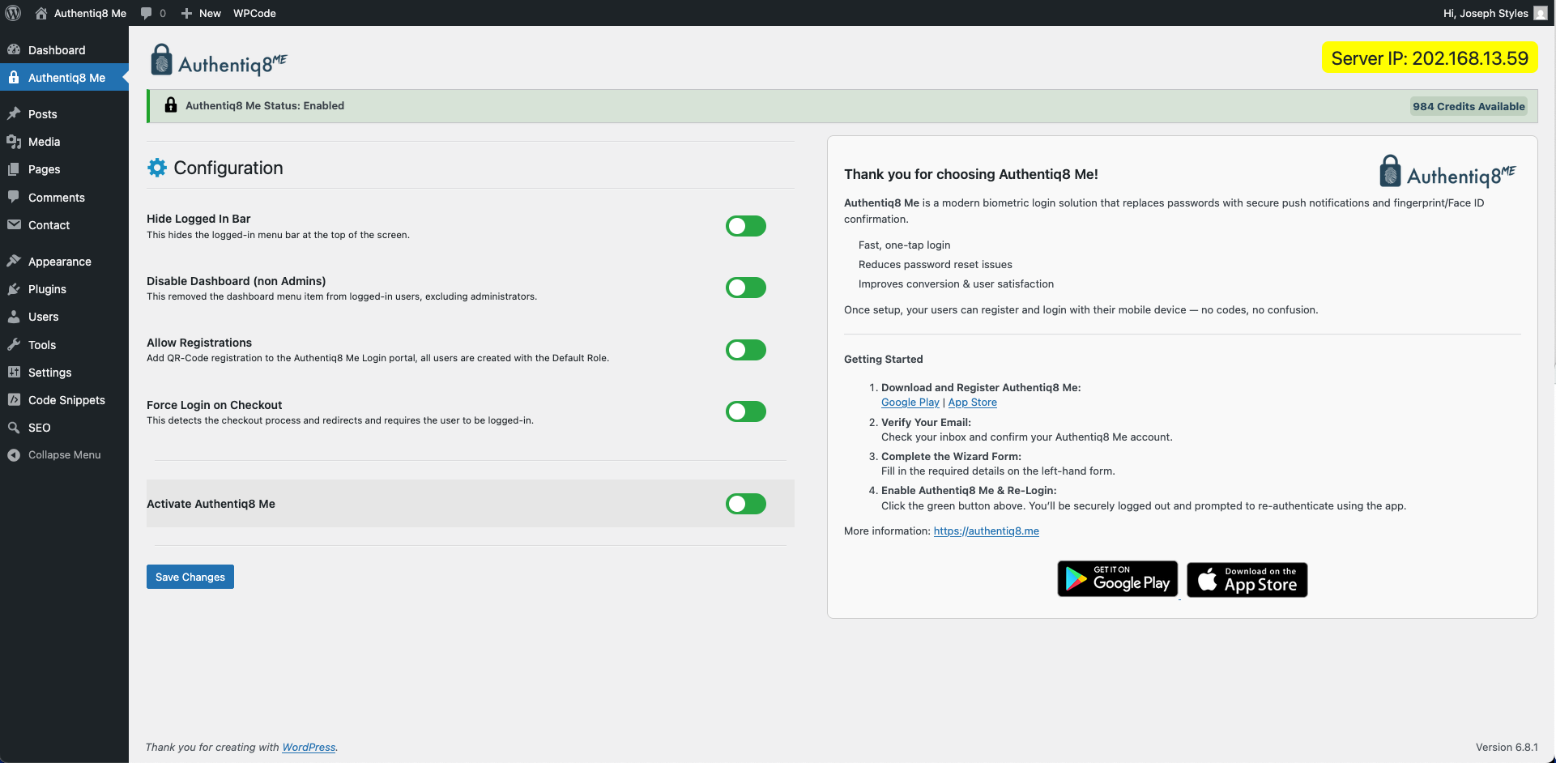This screenshot has height=763, width=1556.
Task: Click Download on the App Store badge
Action: tap(1247, 580)
